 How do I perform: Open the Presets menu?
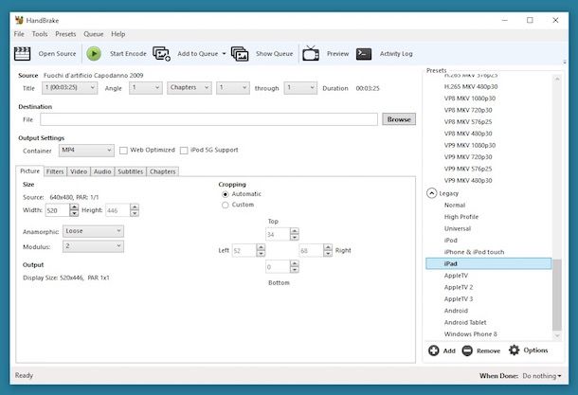(65, 34)
